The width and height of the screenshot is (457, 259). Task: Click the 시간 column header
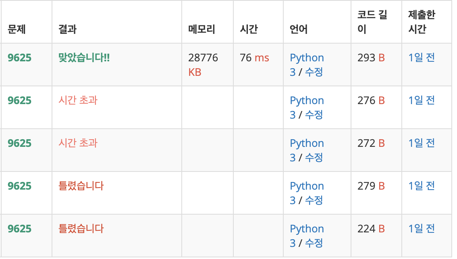pos(248,29)
